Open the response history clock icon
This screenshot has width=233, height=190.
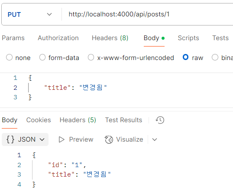[x=160, y=120]
